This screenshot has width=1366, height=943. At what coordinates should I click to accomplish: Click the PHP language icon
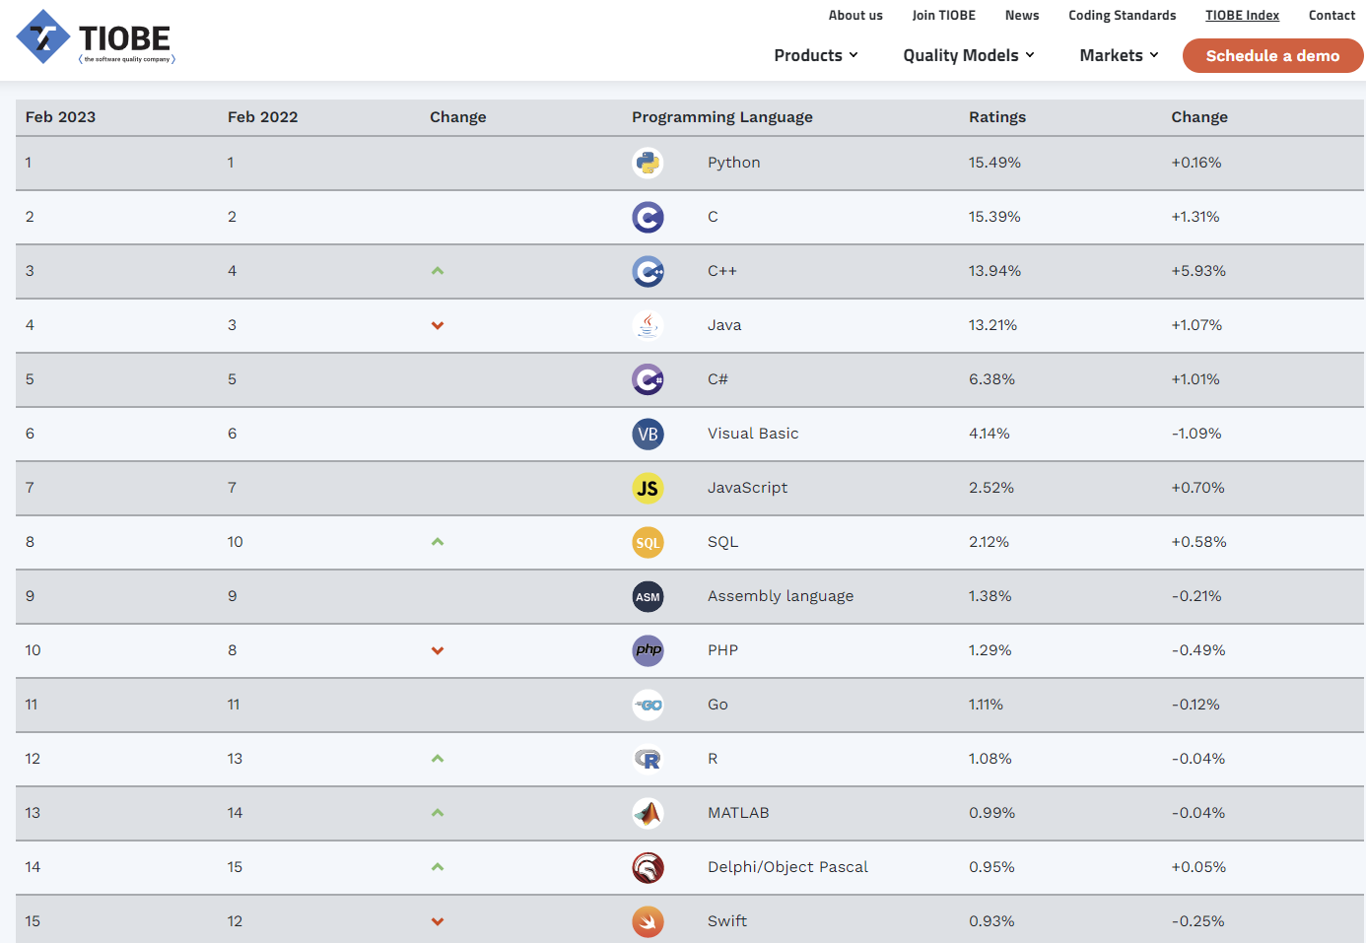point(648,650)
